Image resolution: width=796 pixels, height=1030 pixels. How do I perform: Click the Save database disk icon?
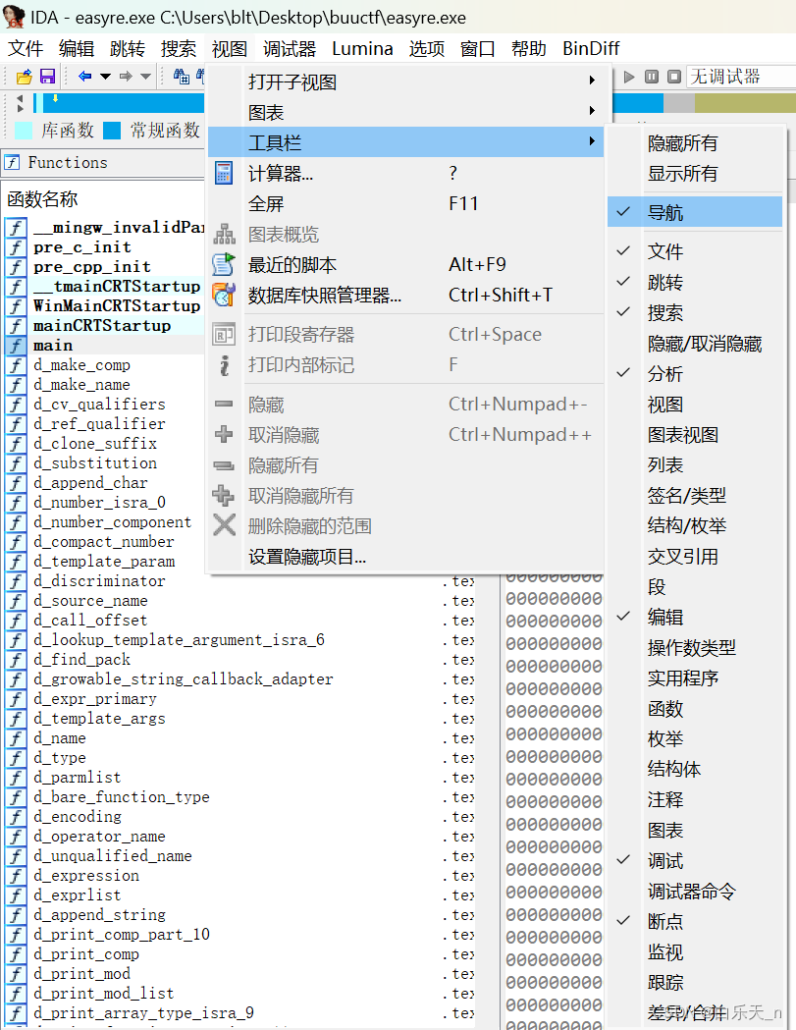(46, 75)
